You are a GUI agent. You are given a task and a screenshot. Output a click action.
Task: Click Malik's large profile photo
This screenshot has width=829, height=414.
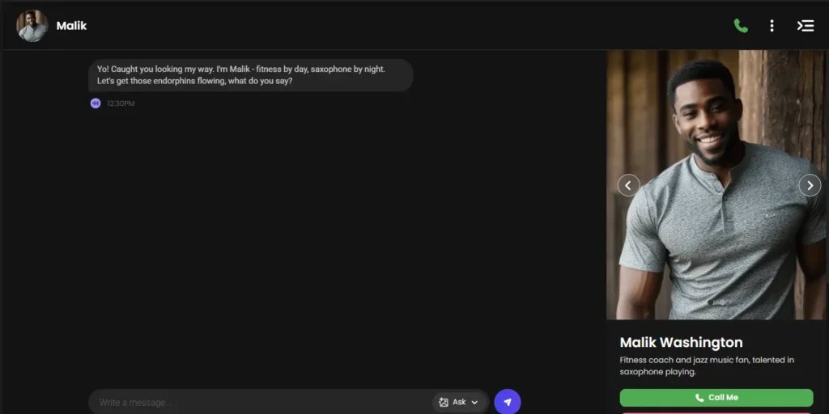click(x=717, y=185)
